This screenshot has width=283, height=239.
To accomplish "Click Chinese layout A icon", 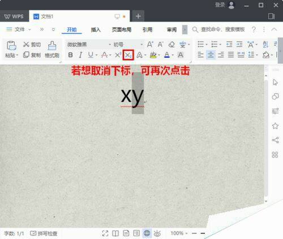I will pyautogui.click(x=251, y=45).
